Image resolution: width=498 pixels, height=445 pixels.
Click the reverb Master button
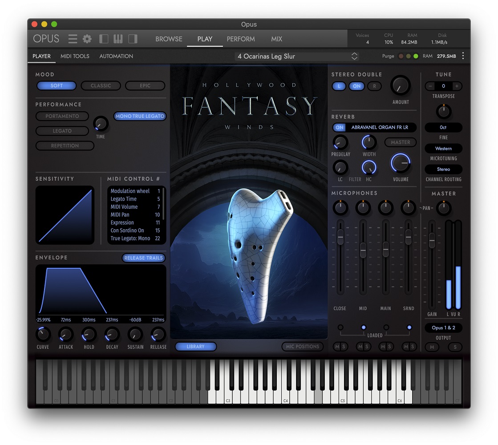tap(401, 142)
